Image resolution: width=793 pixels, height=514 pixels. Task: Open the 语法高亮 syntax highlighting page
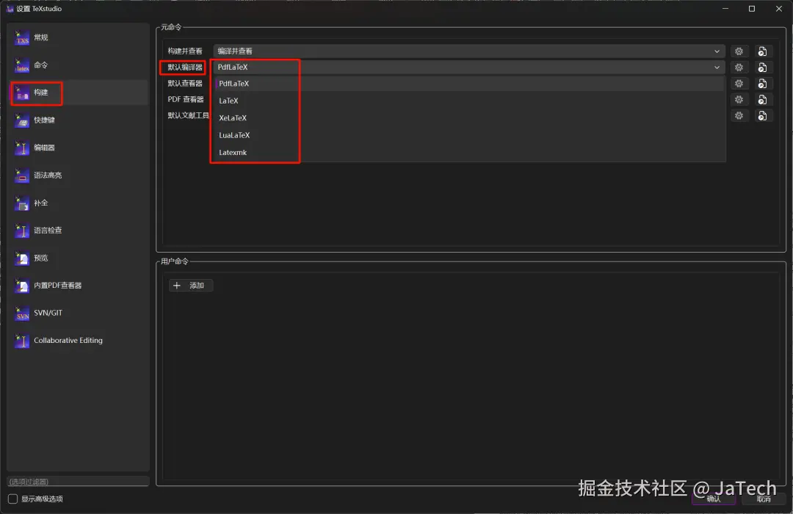coord(78,175)
